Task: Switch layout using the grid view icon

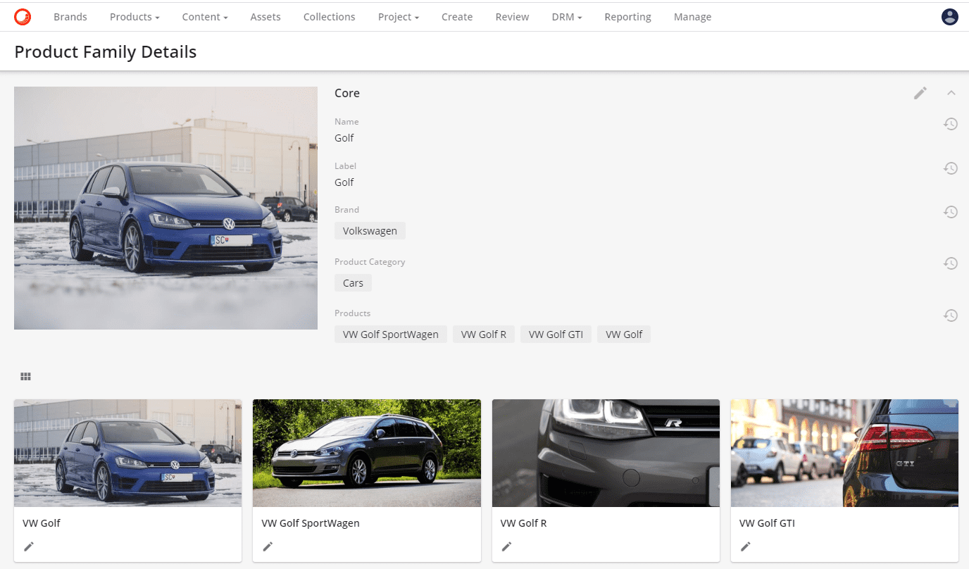Action: pyautogui.click(x=25, y=377)
